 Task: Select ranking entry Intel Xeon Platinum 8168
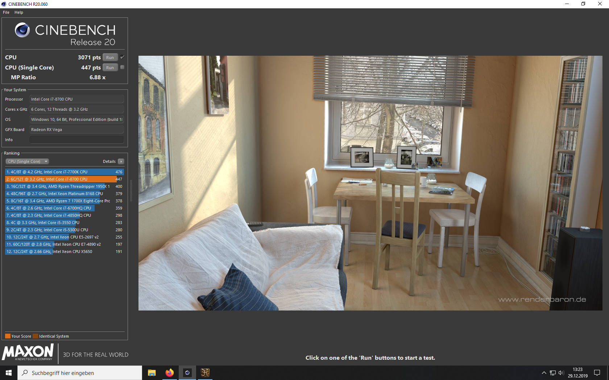pos(65,194)
